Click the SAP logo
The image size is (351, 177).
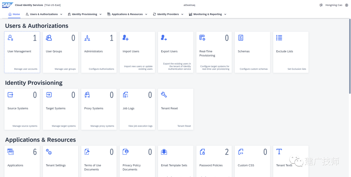(7, 5)
